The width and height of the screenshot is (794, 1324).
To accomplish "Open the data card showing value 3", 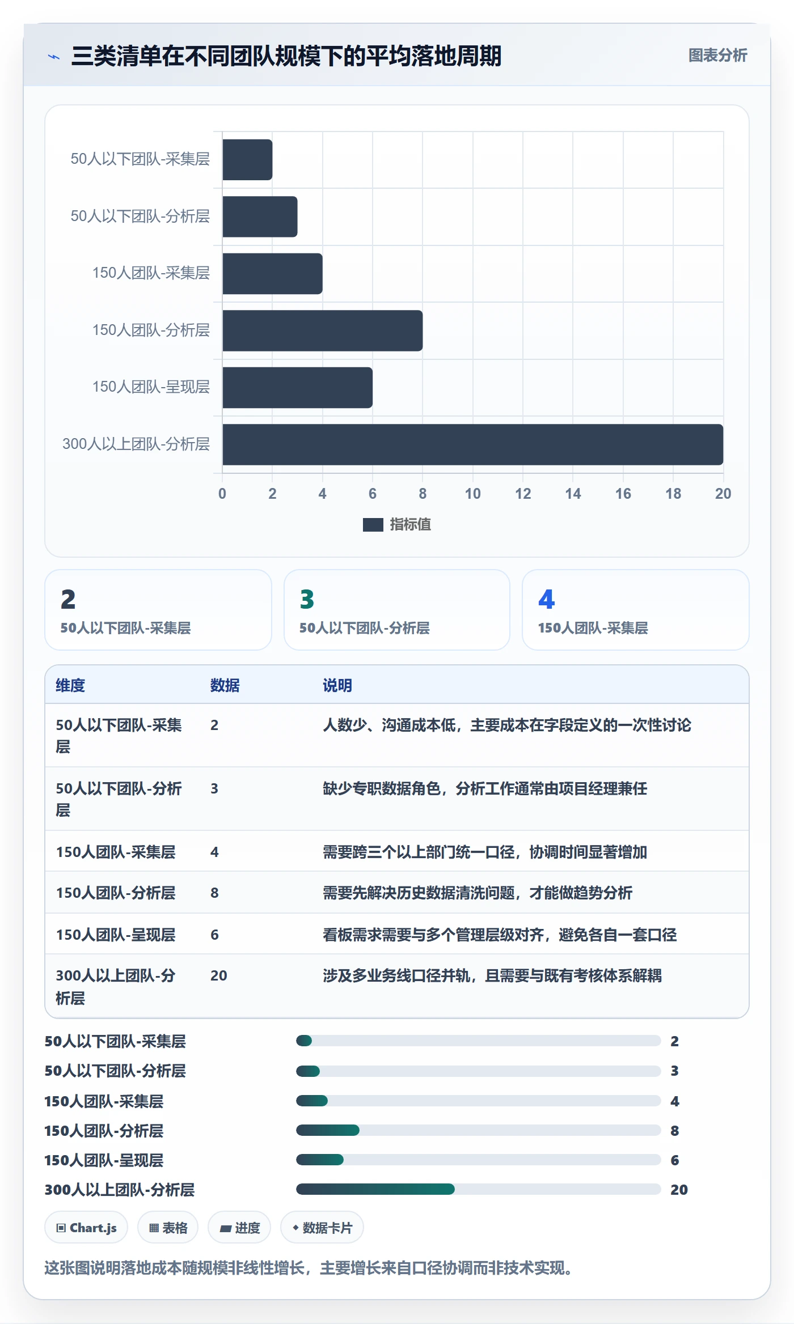I will pyautogui.click(x=397, y=610).
